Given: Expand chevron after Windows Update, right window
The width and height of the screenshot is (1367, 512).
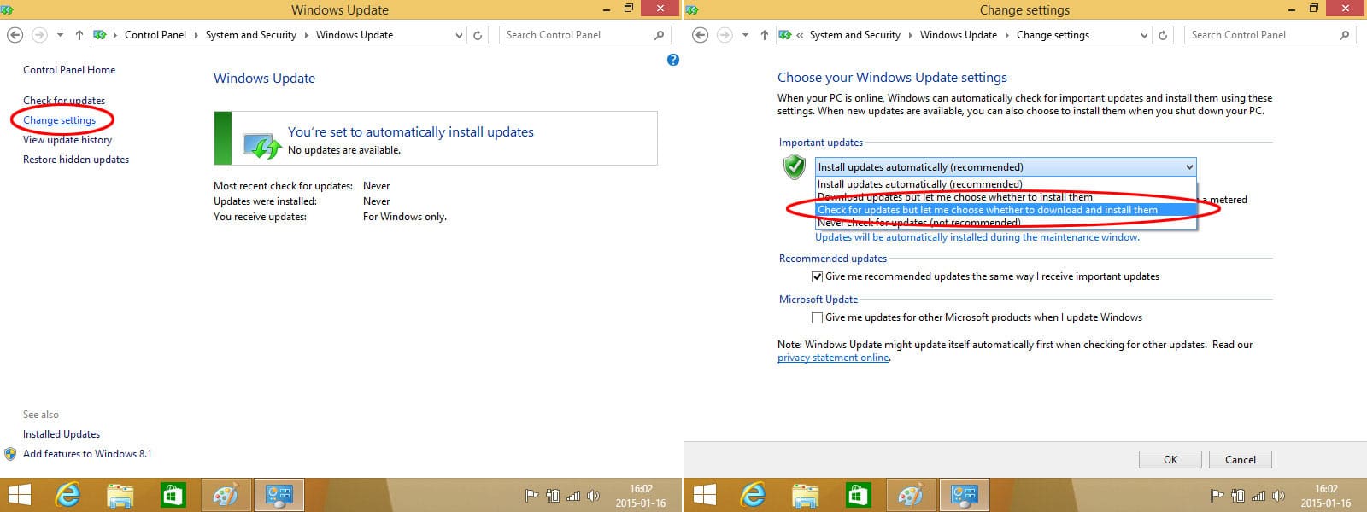Looking at the screenshot, I should [x=1006, y=35].
